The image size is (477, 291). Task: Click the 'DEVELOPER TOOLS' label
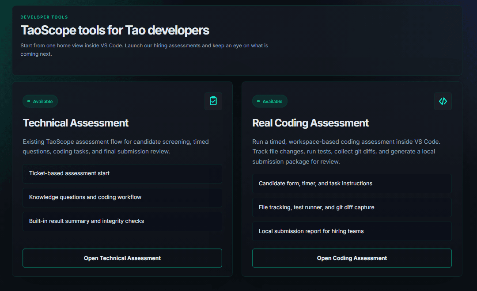pyautogui.click(x=45, y=17)
